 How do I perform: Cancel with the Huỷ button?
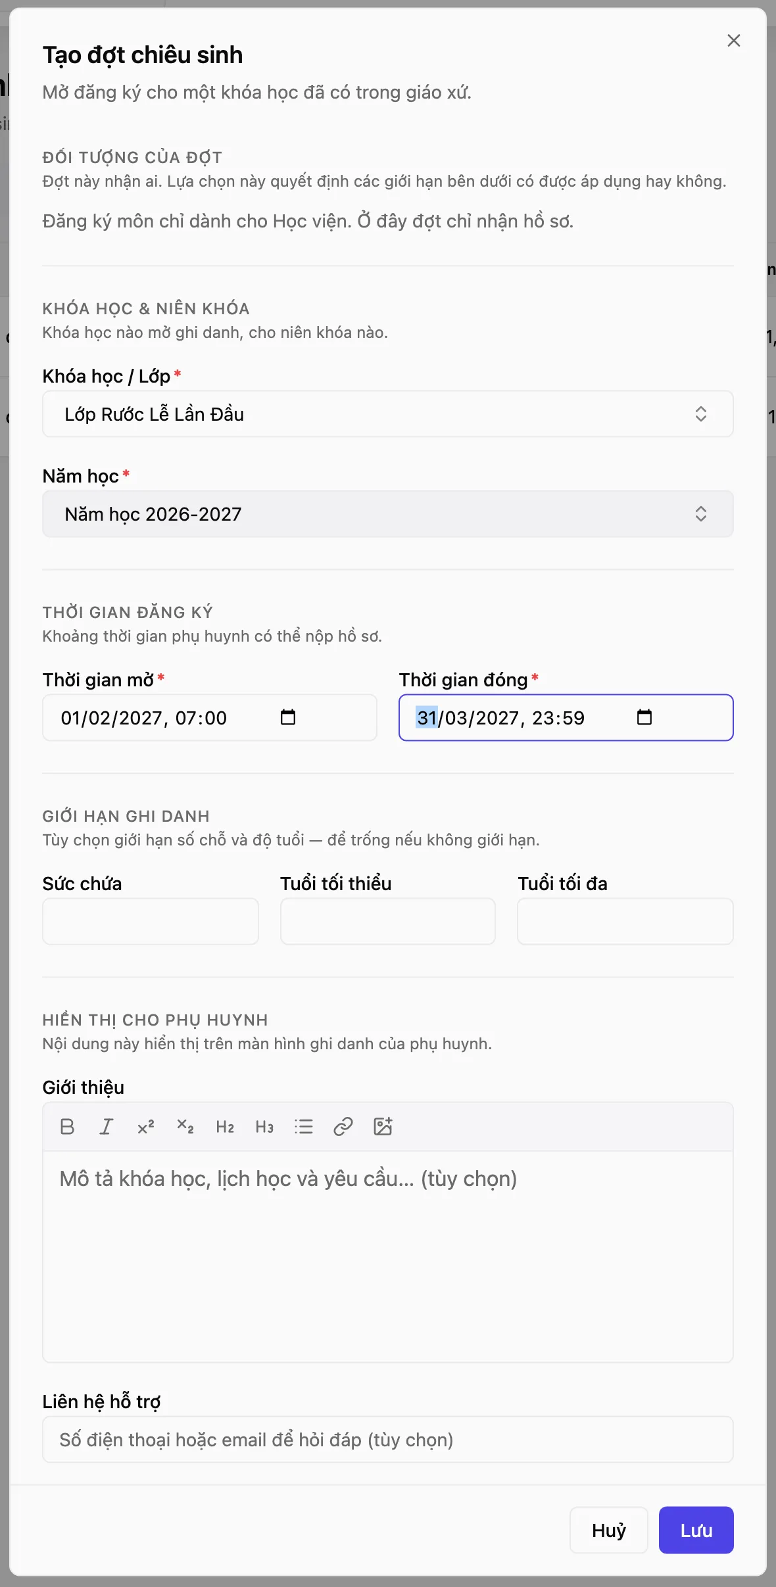tap(609, 1530)
